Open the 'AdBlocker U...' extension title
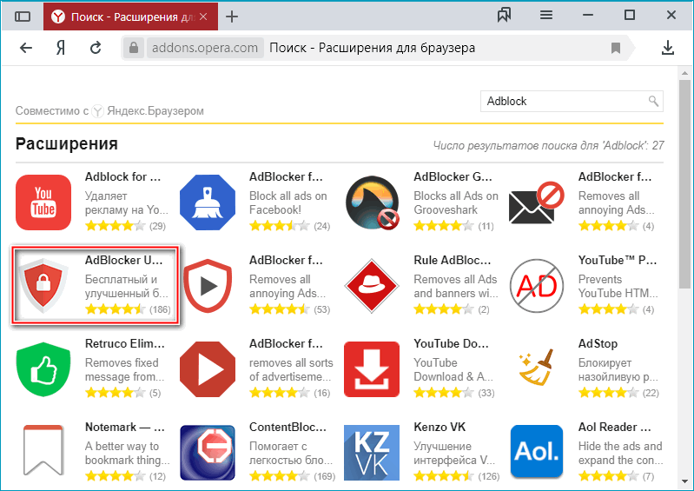Viewport: 694px width, 491px height. (x=124, y=260)
